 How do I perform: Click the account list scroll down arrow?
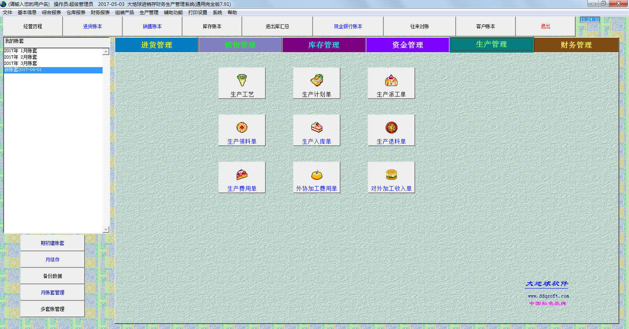click(x=106, y=229)
